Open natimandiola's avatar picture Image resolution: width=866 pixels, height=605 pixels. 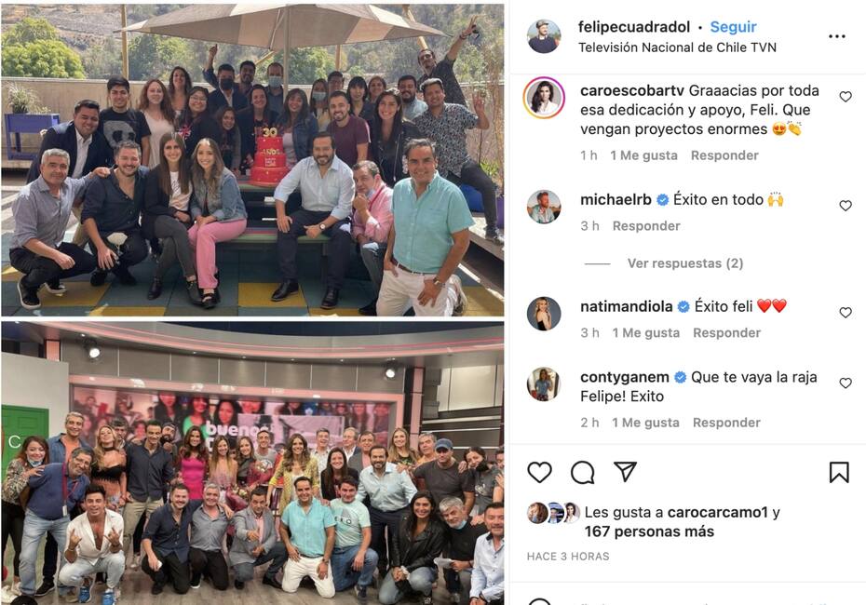point(544,313)
